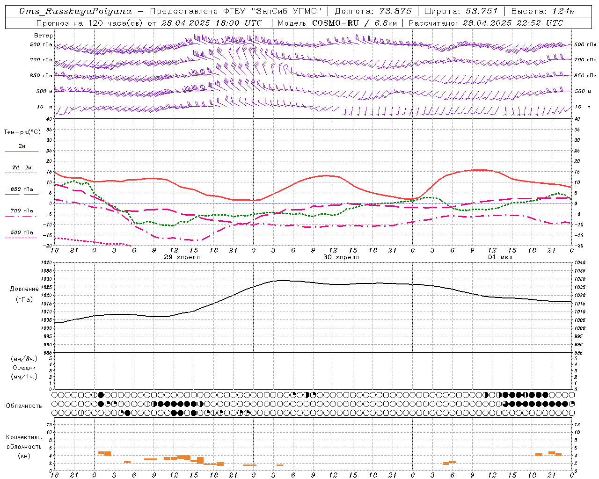Click Прогноз на 120 часа(ов) text
This screenshot has height=479, width=599.
click(x=90, y=23)
